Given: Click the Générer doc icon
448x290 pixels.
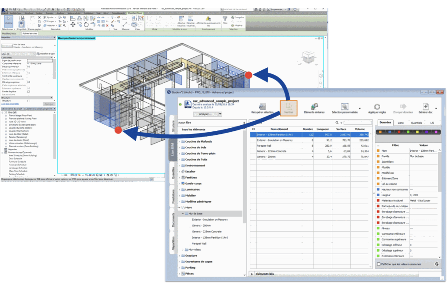Looking at the screenshot, I should (426, 106).
